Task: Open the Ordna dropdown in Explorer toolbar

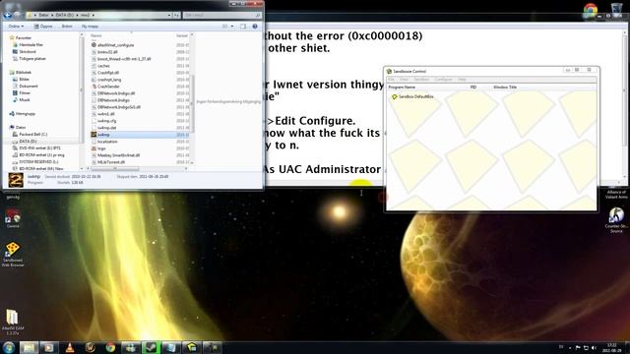Action: [x=16, y=27]
